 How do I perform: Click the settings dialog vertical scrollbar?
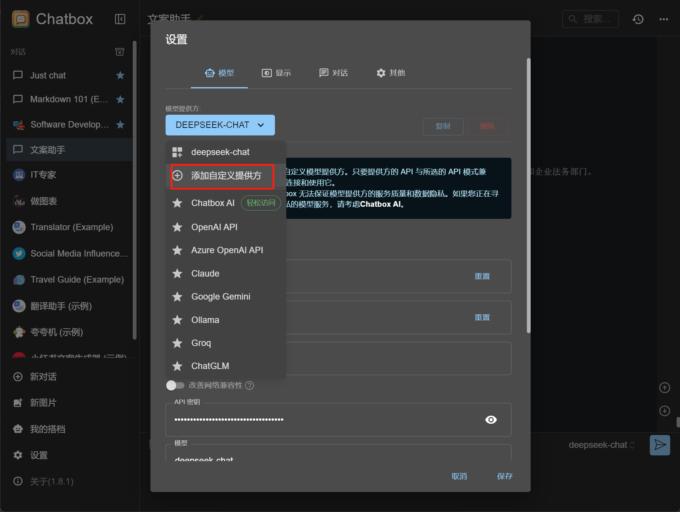[x=528, y=195]
